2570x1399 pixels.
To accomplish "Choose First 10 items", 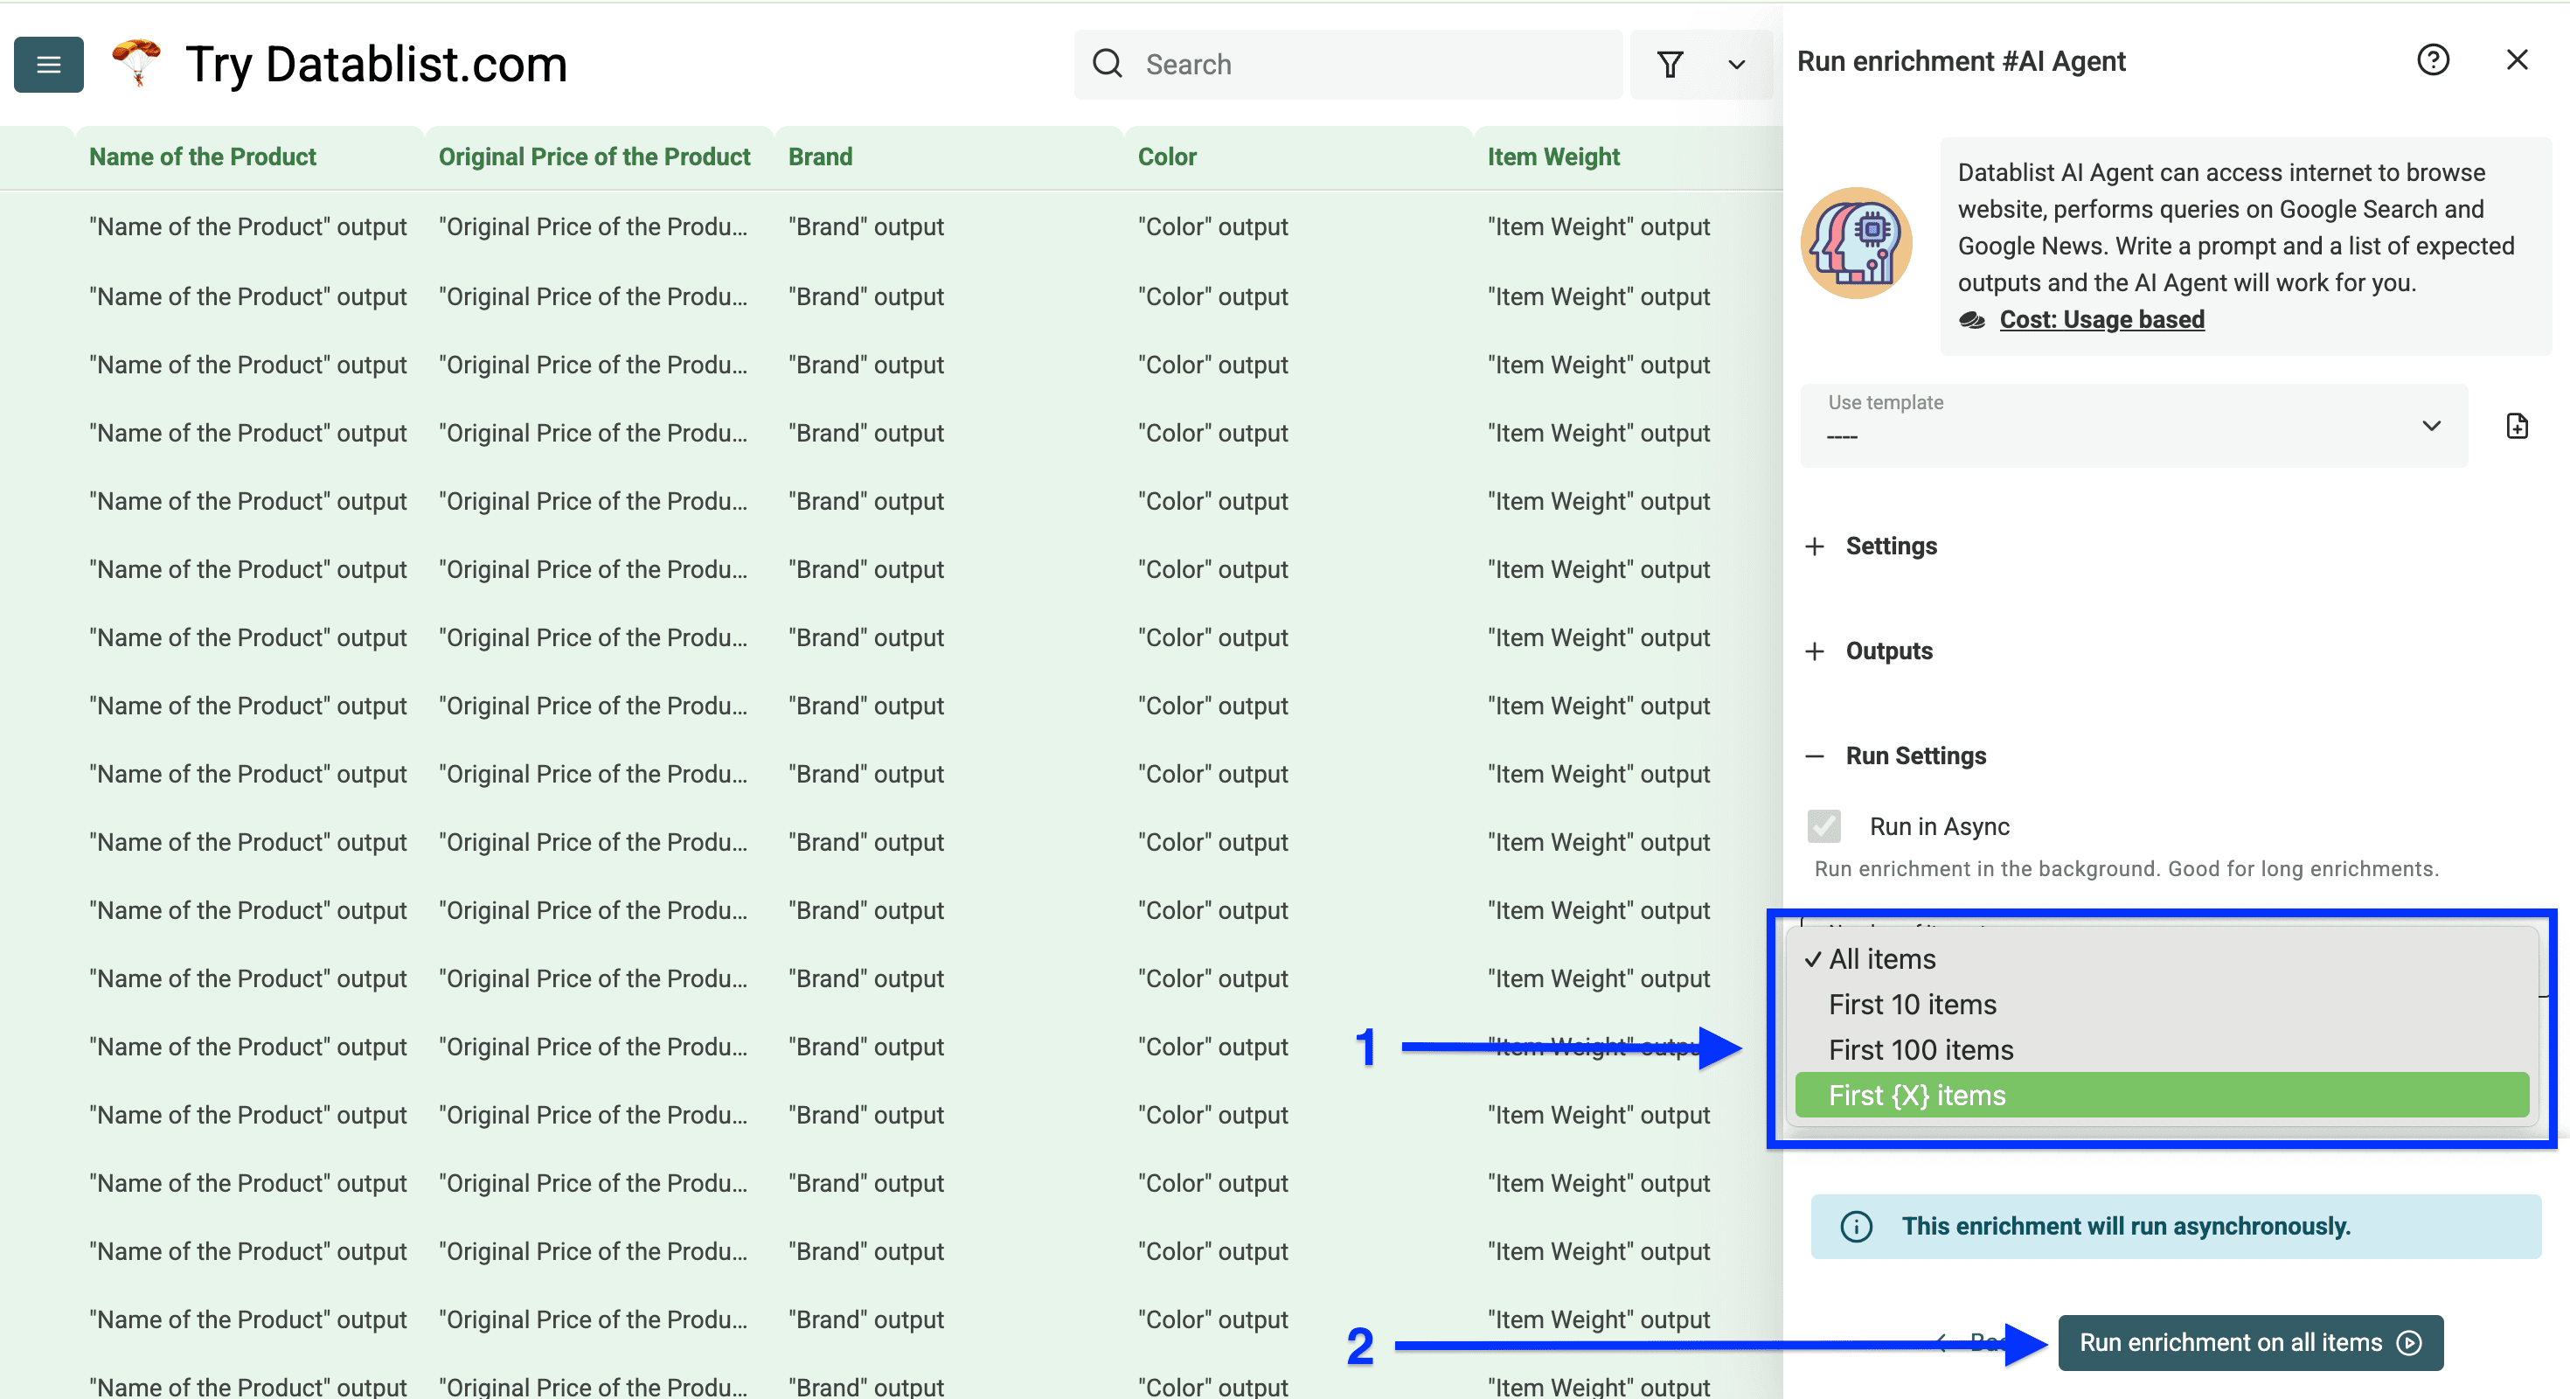I will point(1913,1005).
